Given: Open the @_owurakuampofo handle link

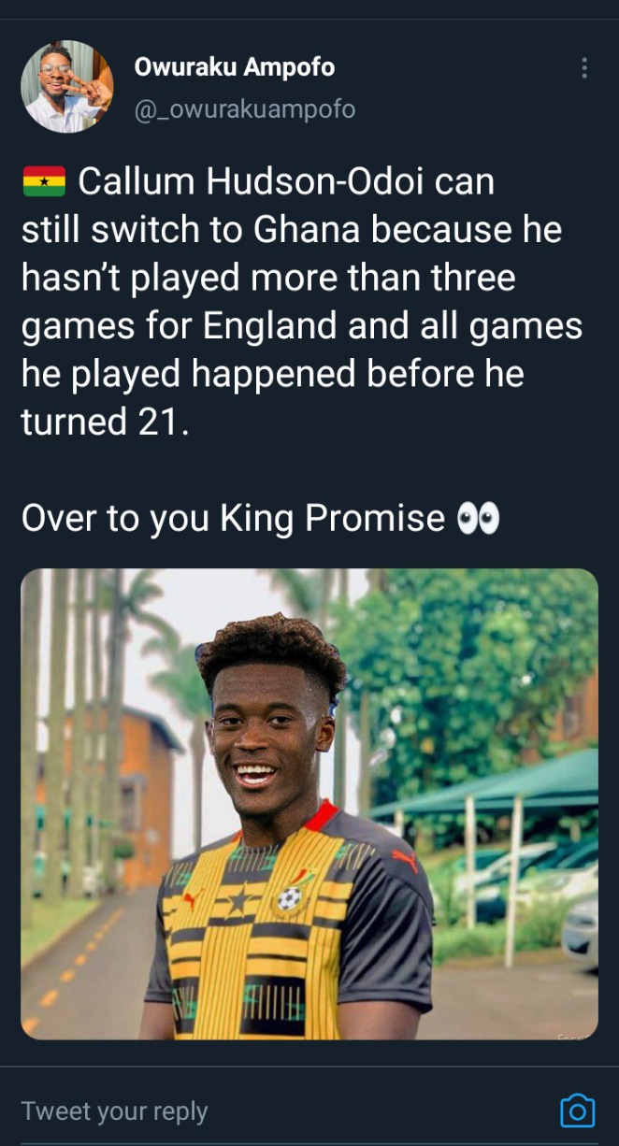Looking at the screenshot, I should coord(245,109).
